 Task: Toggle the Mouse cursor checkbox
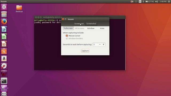point(67,36)
